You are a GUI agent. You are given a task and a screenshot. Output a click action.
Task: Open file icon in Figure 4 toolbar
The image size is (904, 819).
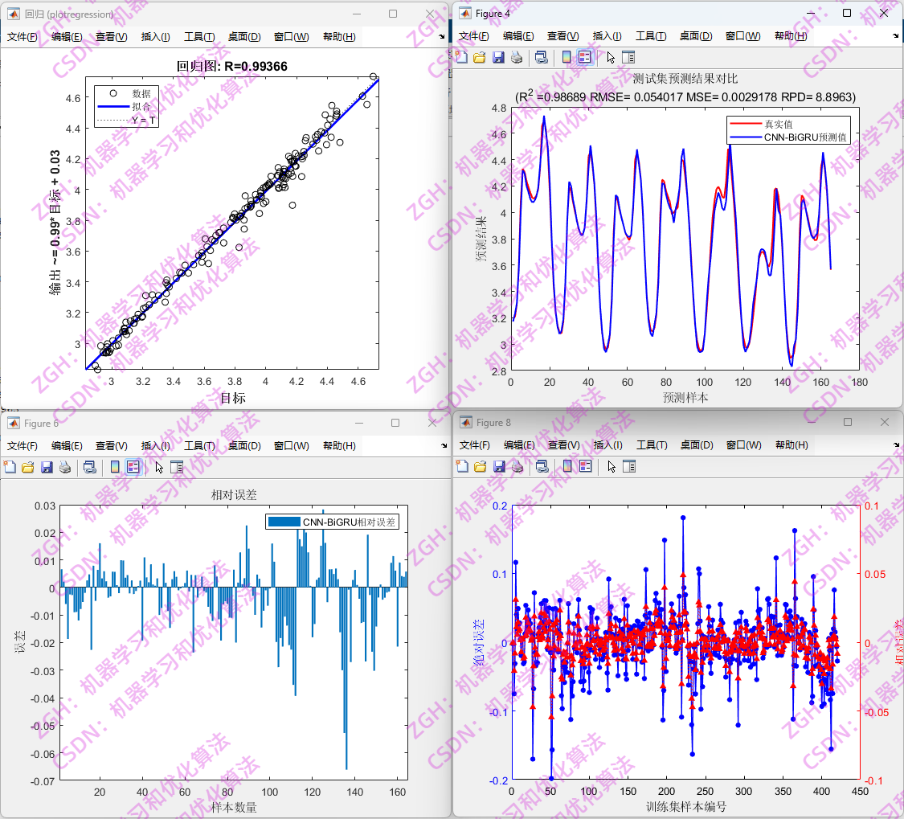pos(480,57)
